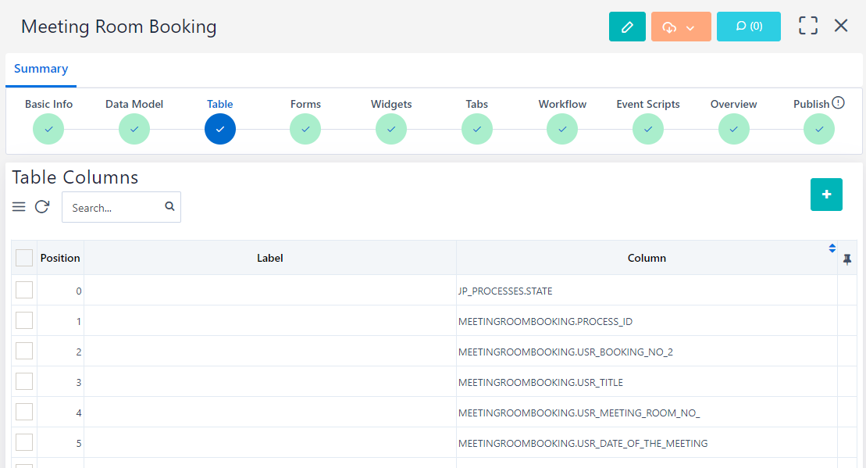Refresh the Table Columns list

click(x=42, y=207)
